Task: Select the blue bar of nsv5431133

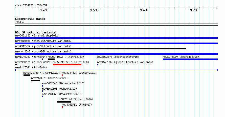Action: (116, 38)
